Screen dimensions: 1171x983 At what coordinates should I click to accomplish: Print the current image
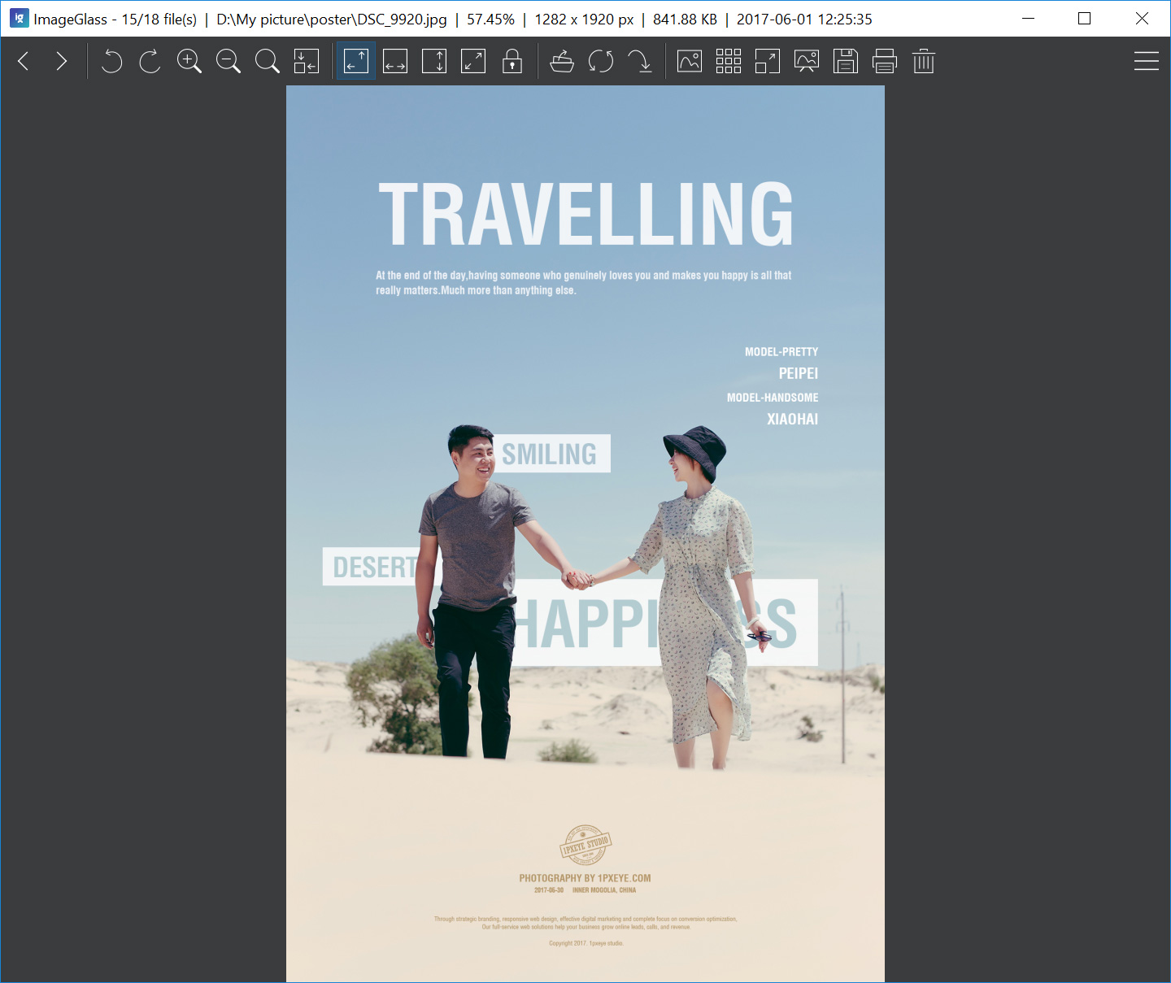point(885,61)
